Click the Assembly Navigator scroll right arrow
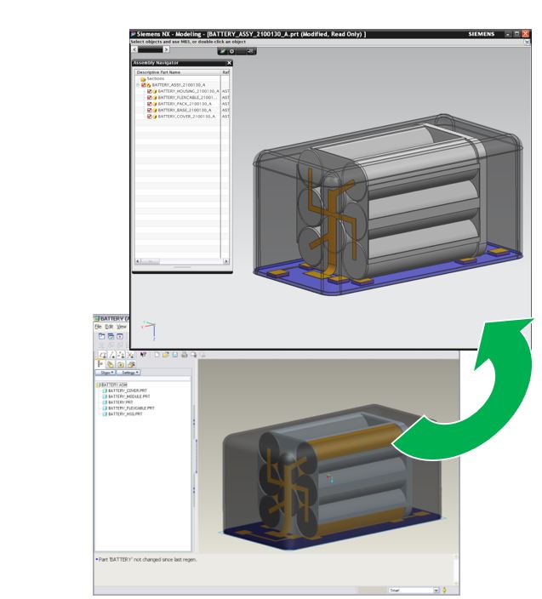Viewport: 542px width, 599px height. tap(226, 261)
